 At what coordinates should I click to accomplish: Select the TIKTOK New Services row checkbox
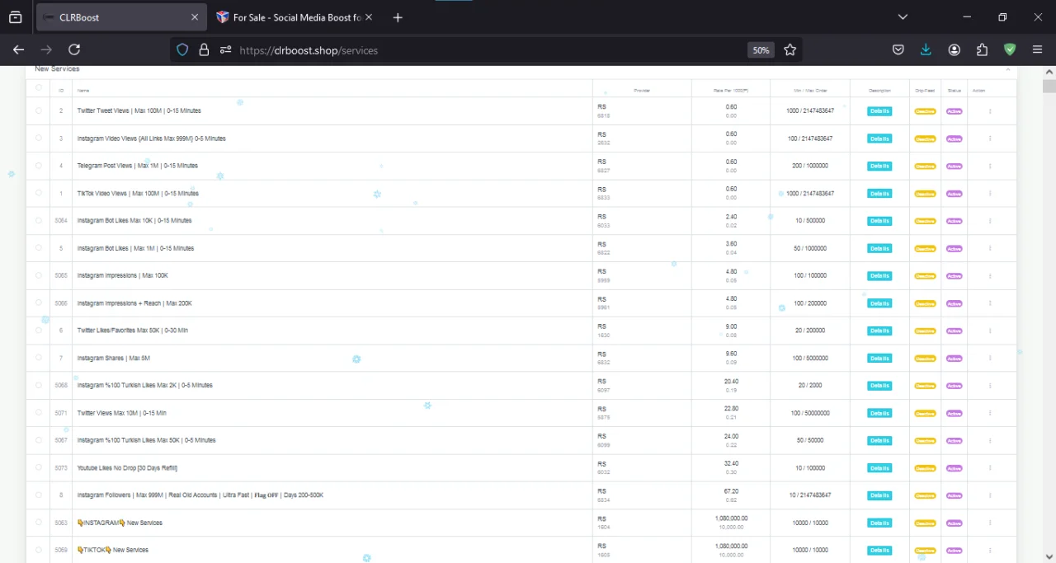coord(39,550)
